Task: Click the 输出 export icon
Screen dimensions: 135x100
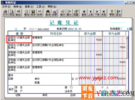Action: coord(18,13)
